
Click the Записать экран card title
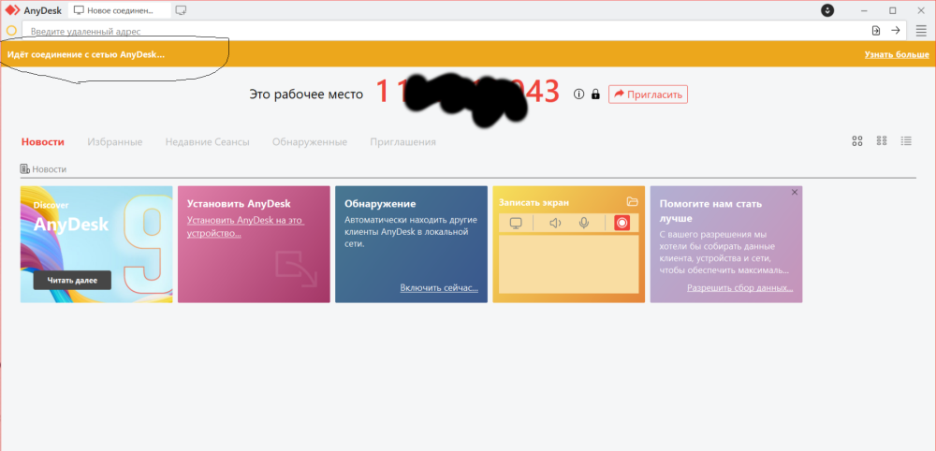(x=534, y=202)
